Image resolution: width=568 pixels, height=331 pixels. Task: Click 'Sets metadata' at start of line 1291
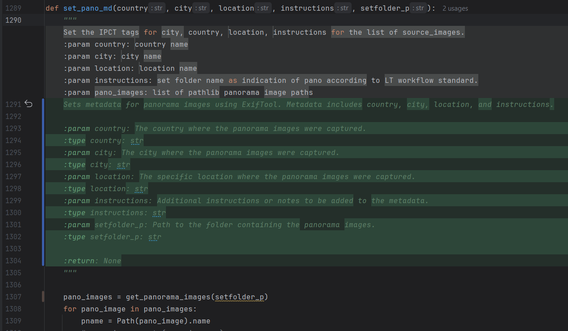[x=92, y=105]
